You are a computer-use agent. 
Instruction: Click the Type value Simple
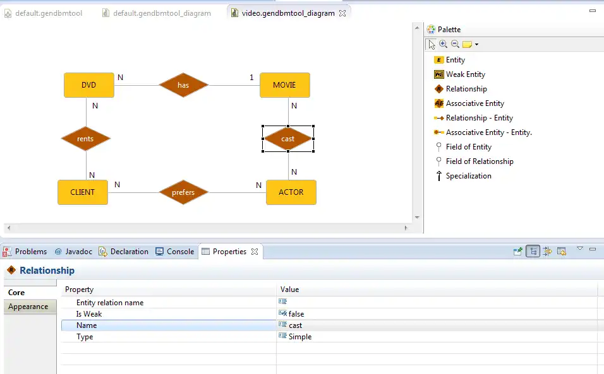tap(299, 337)
